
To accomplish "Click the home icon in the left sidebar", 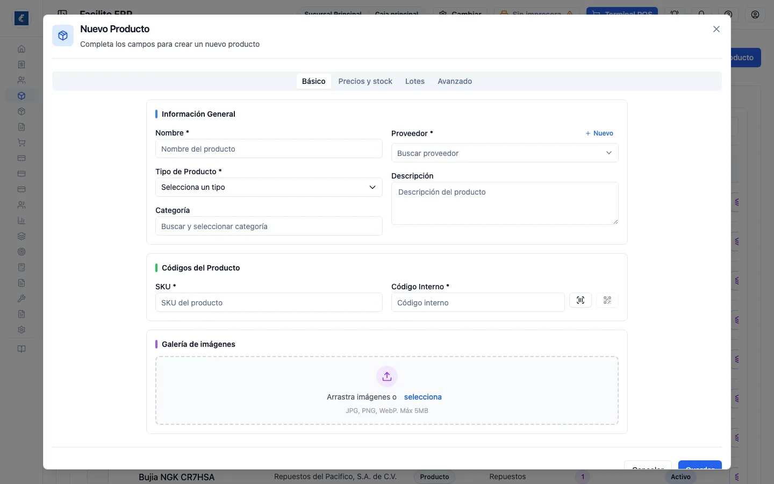I will point(21,49).
